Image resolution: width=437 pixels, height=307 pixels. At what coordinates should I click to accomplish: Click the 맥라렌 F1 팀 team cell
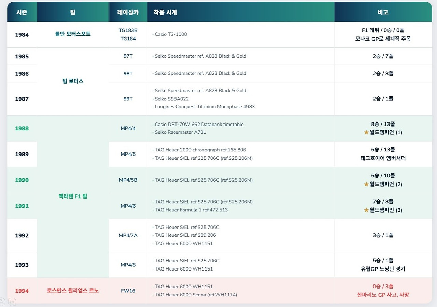click(x=73, y=196)
